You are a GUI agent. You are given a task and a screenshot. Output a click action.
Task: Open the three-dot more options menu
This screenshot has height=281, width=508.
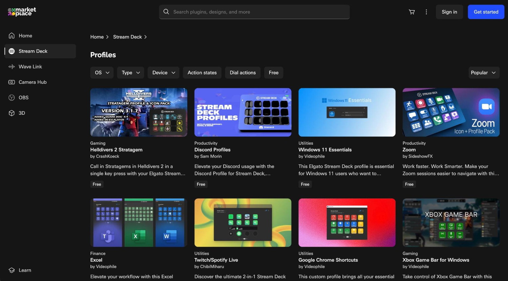(x=426, y=12)
